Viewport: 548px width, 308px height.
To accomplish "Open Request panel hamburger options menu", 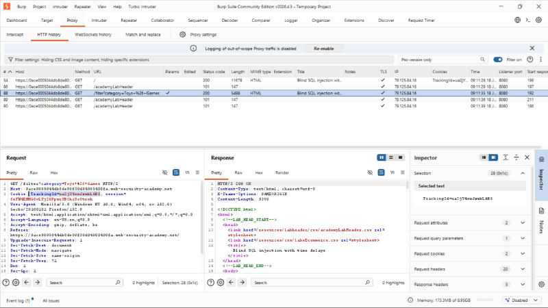I will tap(197, 172).
